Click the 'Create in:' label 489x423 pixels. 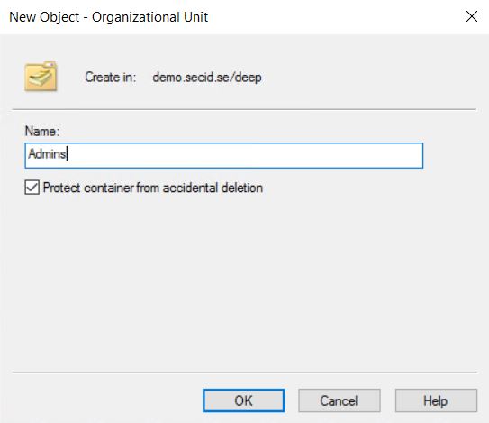click(x=111, y=78)
